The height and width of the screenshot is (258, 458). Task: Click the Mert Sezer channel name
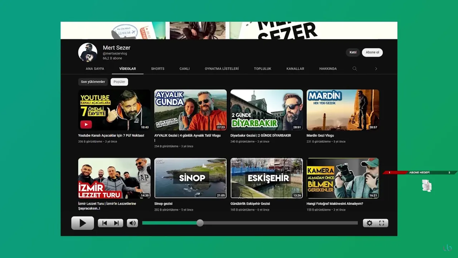117,48
